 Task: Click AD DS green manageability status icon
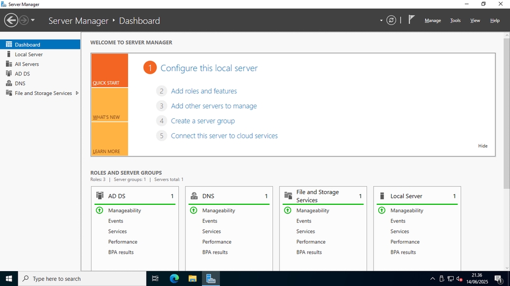tap(99, 210)
